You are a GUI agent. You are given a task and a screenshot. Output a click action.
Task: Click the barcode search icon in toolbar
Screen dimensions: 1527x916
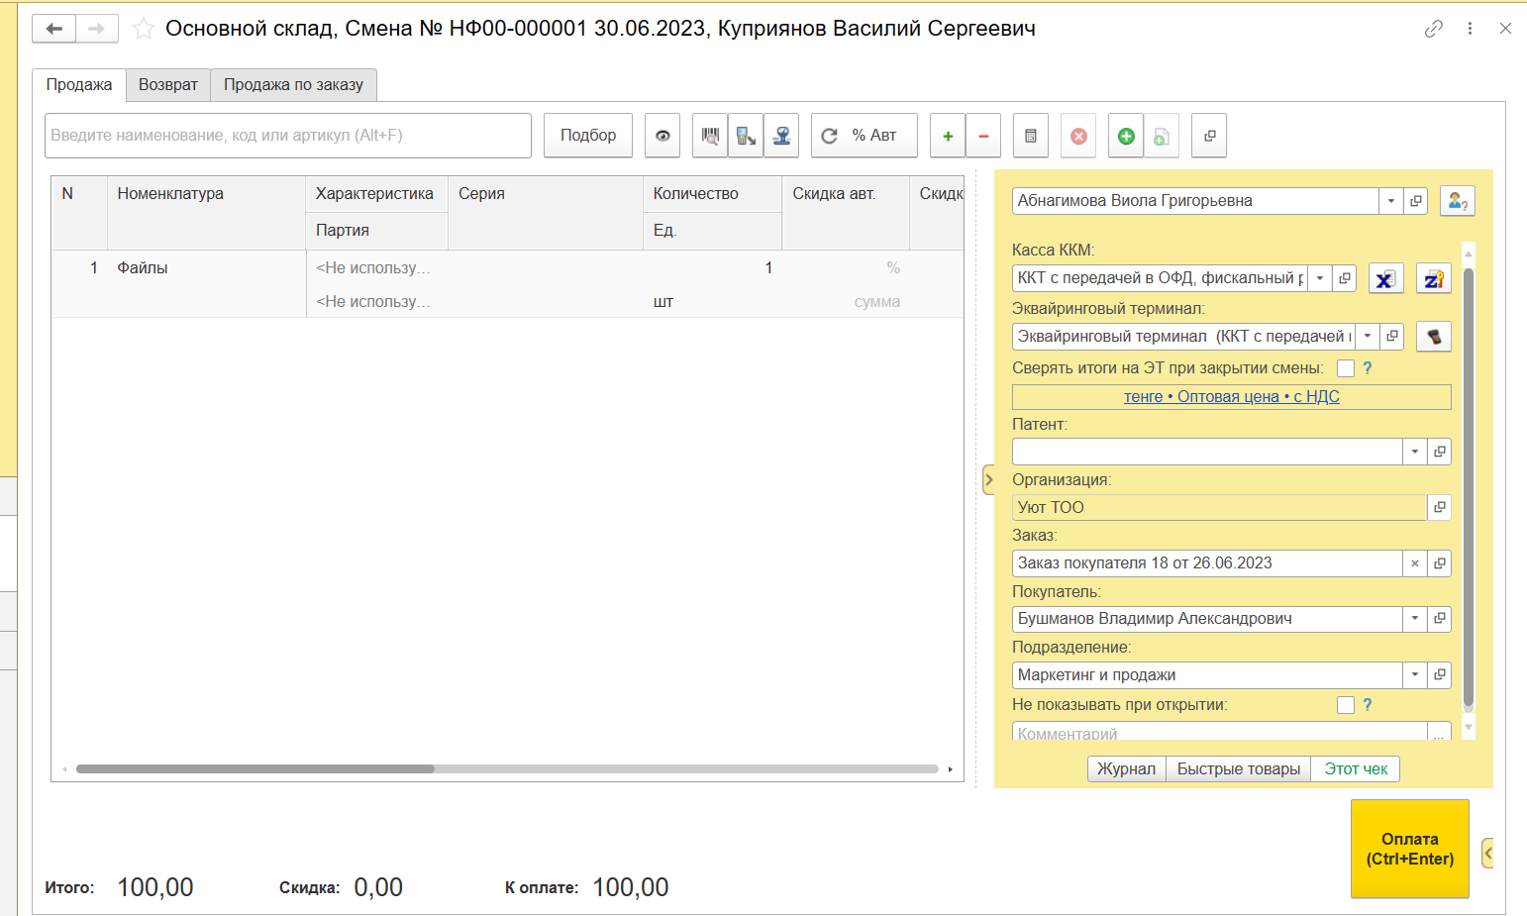(x=710, y=136)
